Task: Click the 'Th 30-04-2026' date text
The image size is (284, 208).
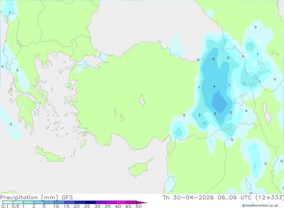Action: click(x=188, y=198)
